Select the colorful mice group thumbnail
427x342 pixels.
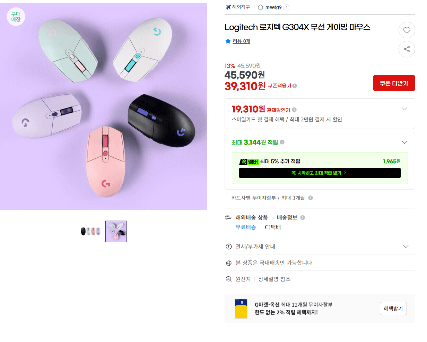[90, 231]
